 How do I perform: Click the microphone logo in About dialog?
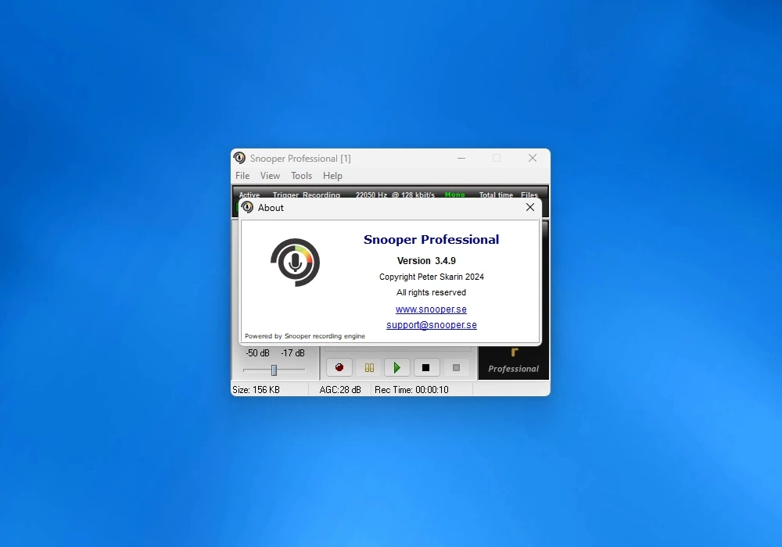(x=296, y=263)
